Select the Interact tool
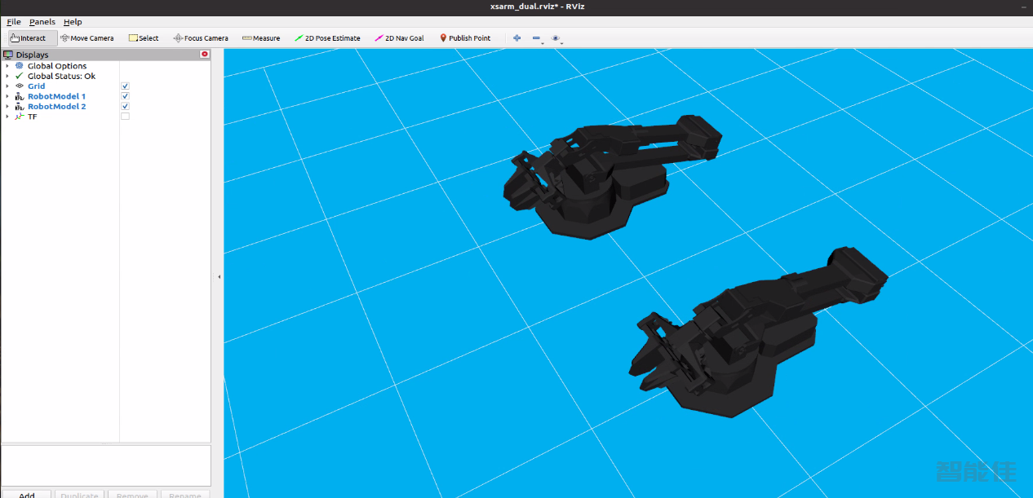 [x=29, y=38]
